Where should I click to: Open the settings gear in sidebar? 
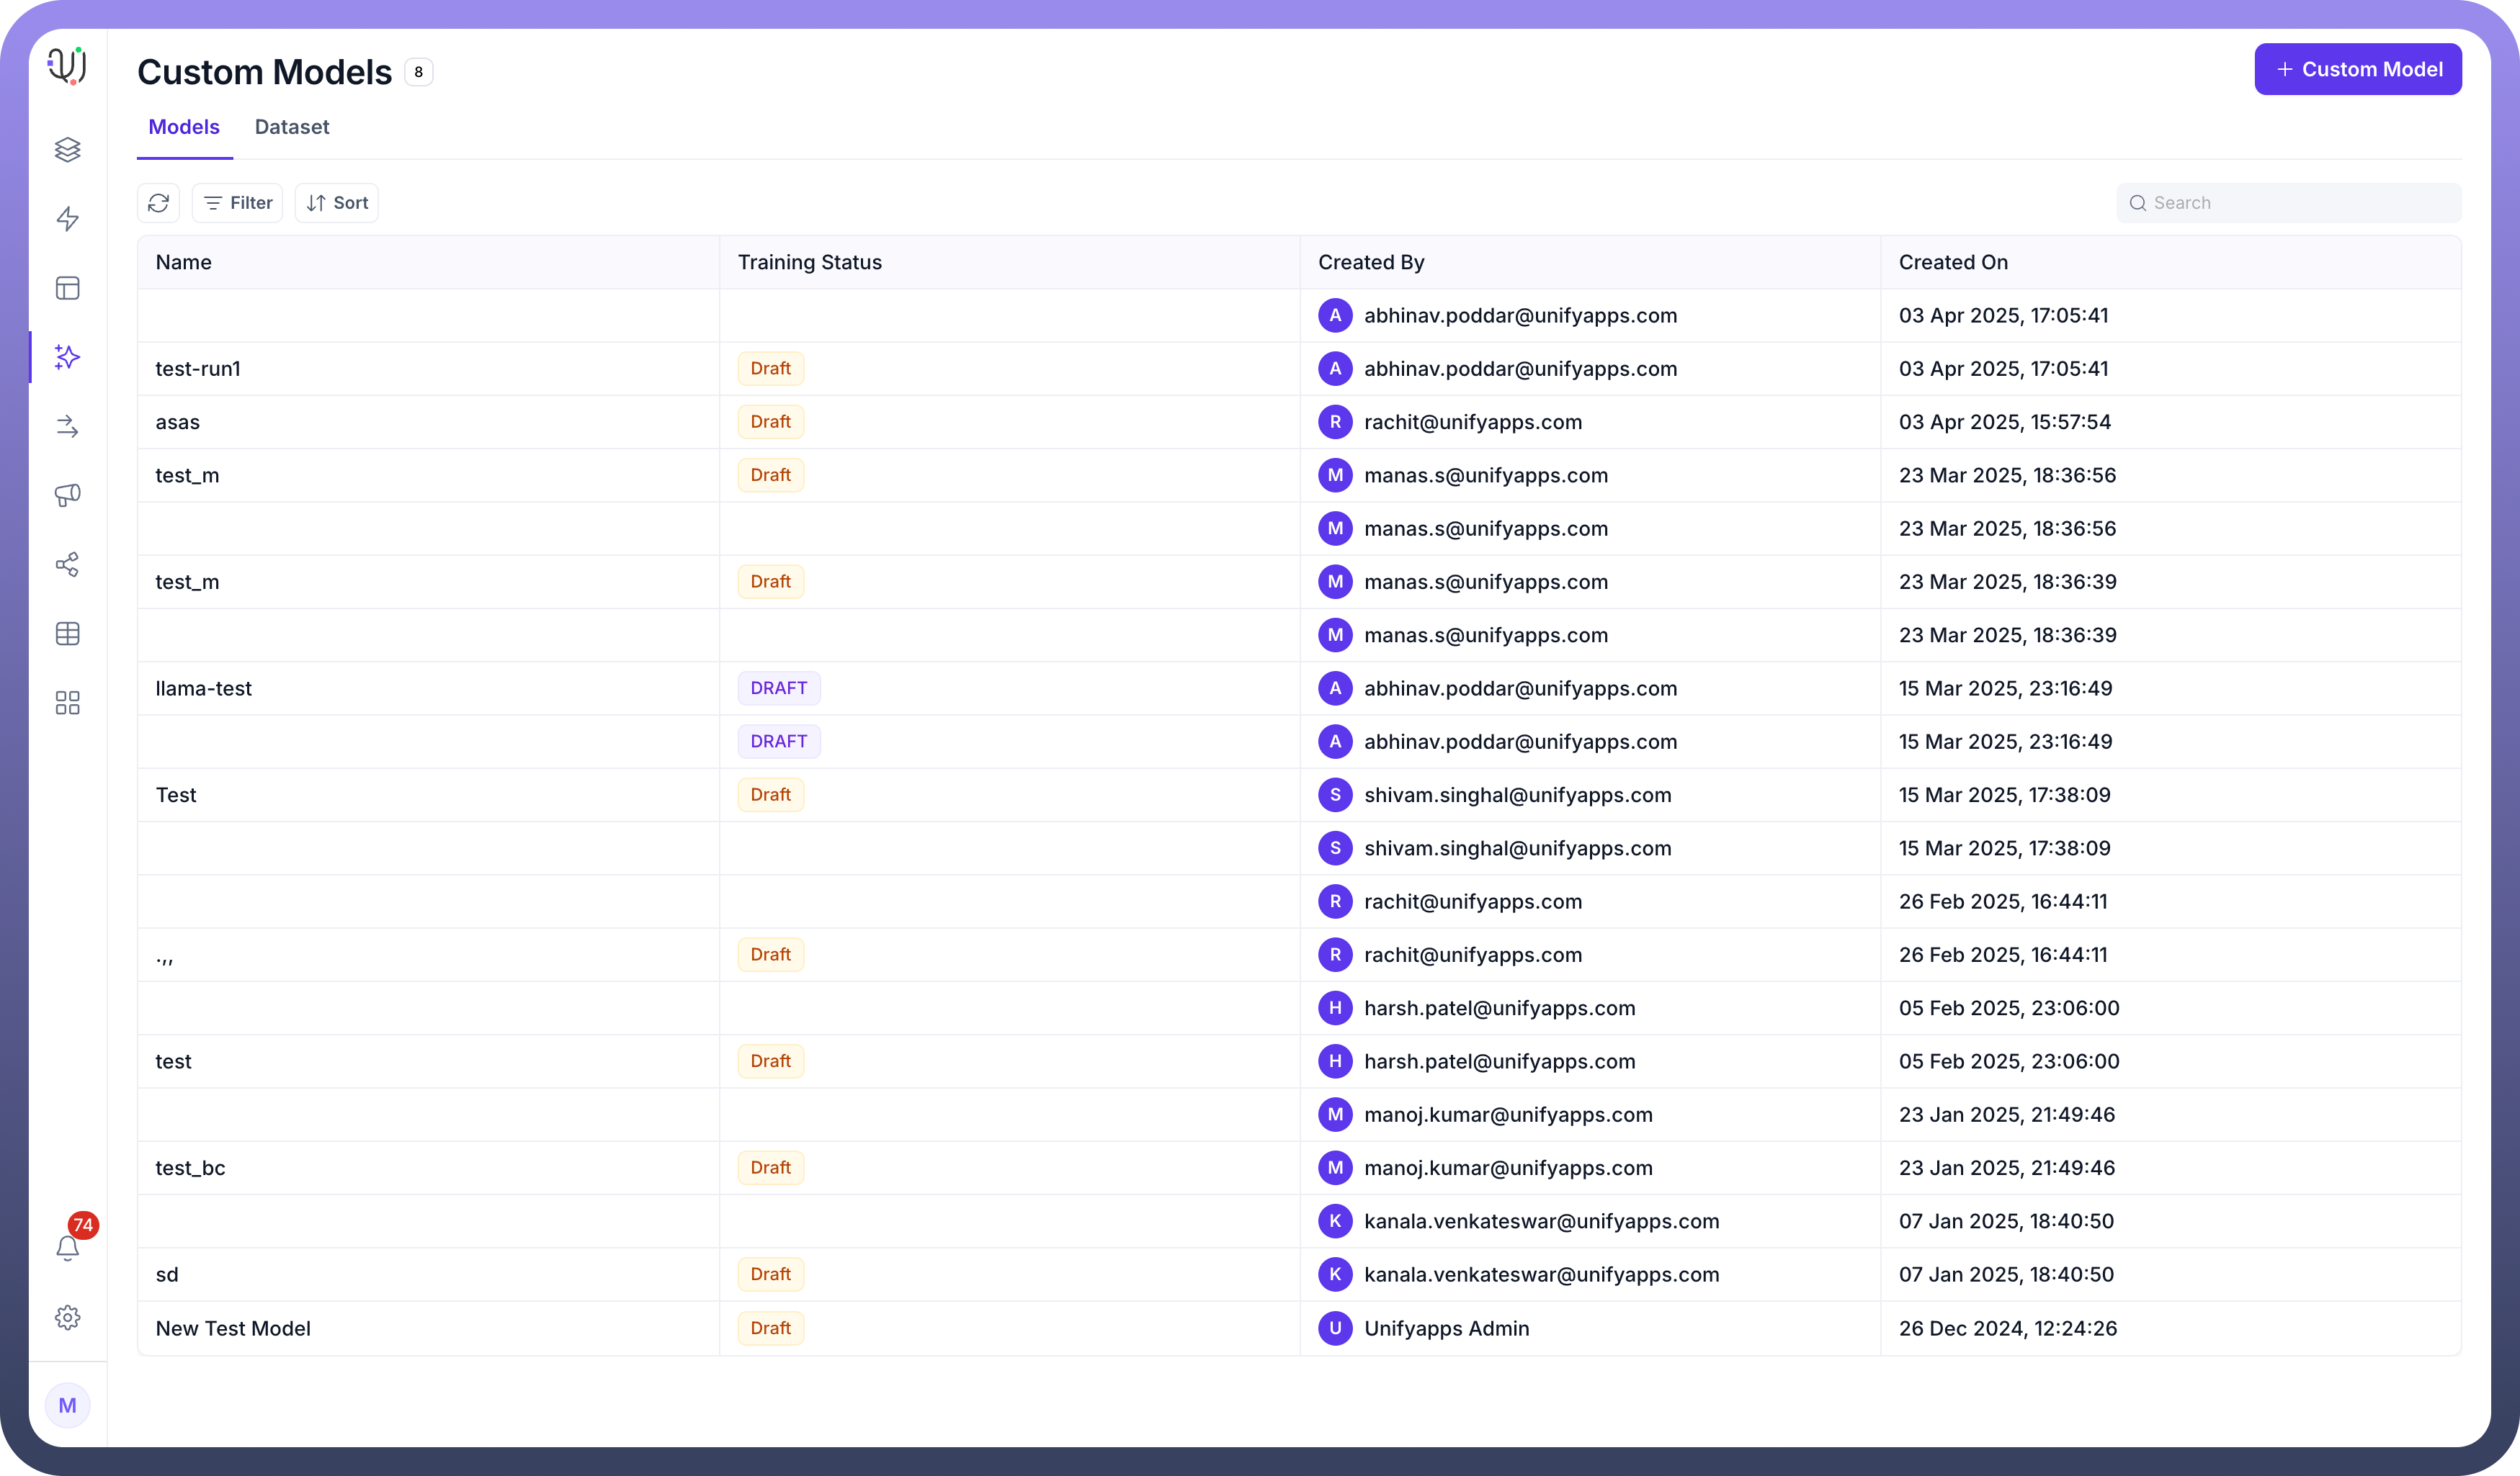tap(67, 1317)
